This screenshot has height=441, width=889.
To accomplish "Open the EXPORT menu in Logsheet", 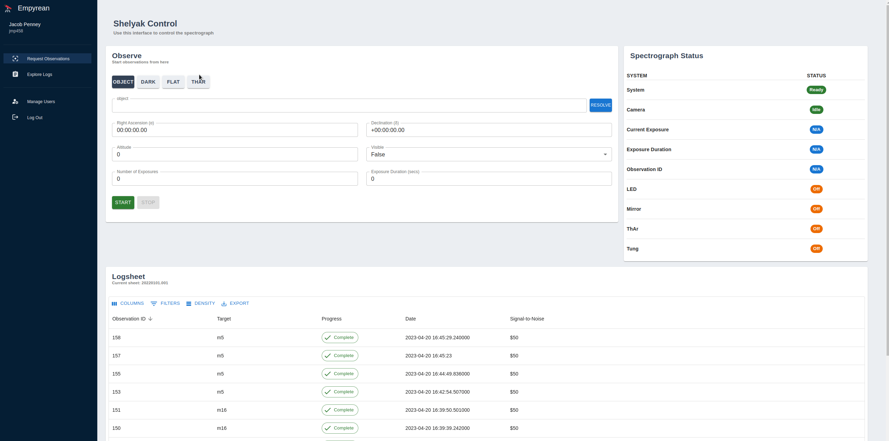I will pos(235,303).
